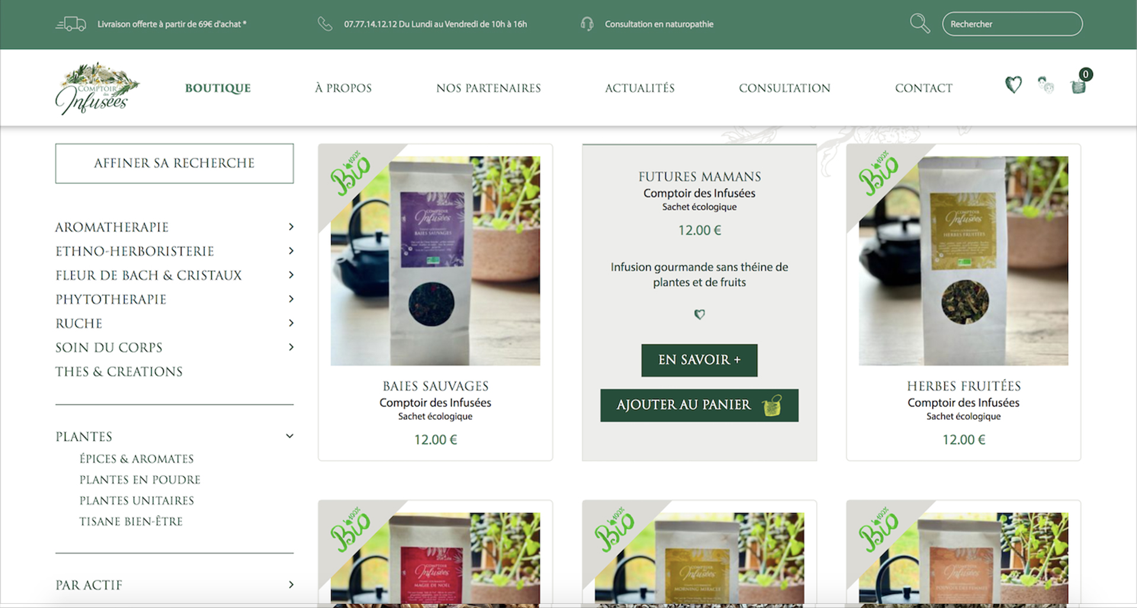Click in the Rechercher search field
This screenshot has height=608, width=1137.
[1012, 24]
